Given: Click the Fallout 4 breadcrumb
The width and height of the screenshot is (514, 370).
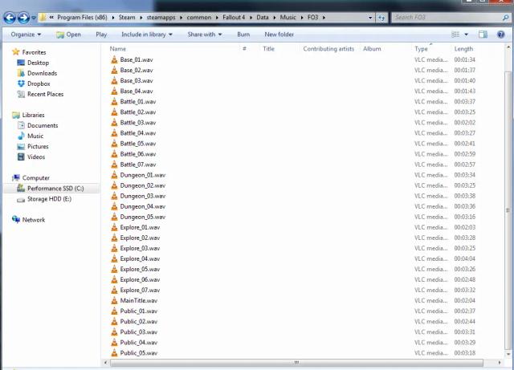Looking at the screenshot, I should (234, 18).
